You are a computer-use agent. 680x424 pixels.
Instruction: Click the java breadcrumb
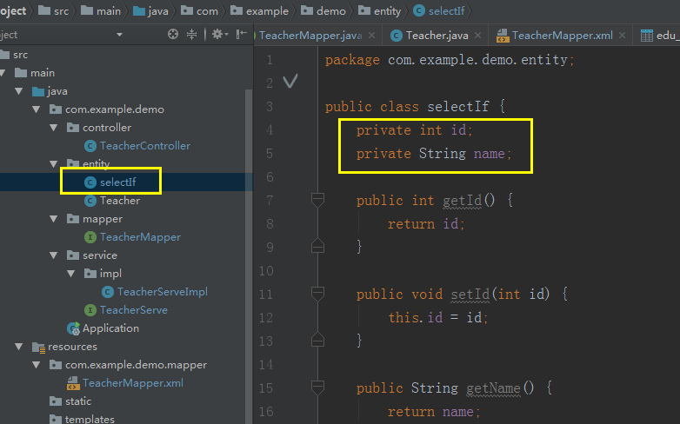pos(150,10)
